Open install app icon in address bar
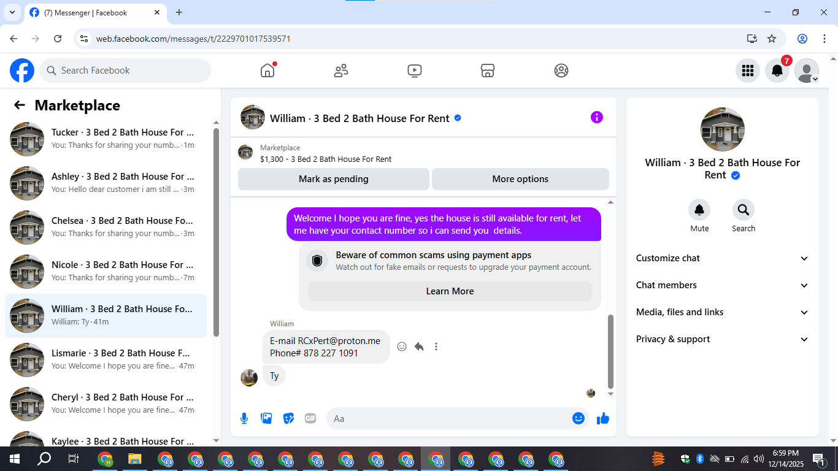The height and width of the screenshot is (471, 838). [752, 39]
